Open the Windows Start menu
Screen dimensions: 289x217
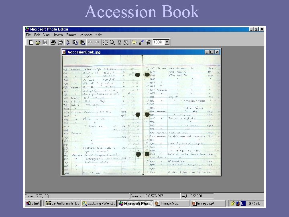(33, 203)
